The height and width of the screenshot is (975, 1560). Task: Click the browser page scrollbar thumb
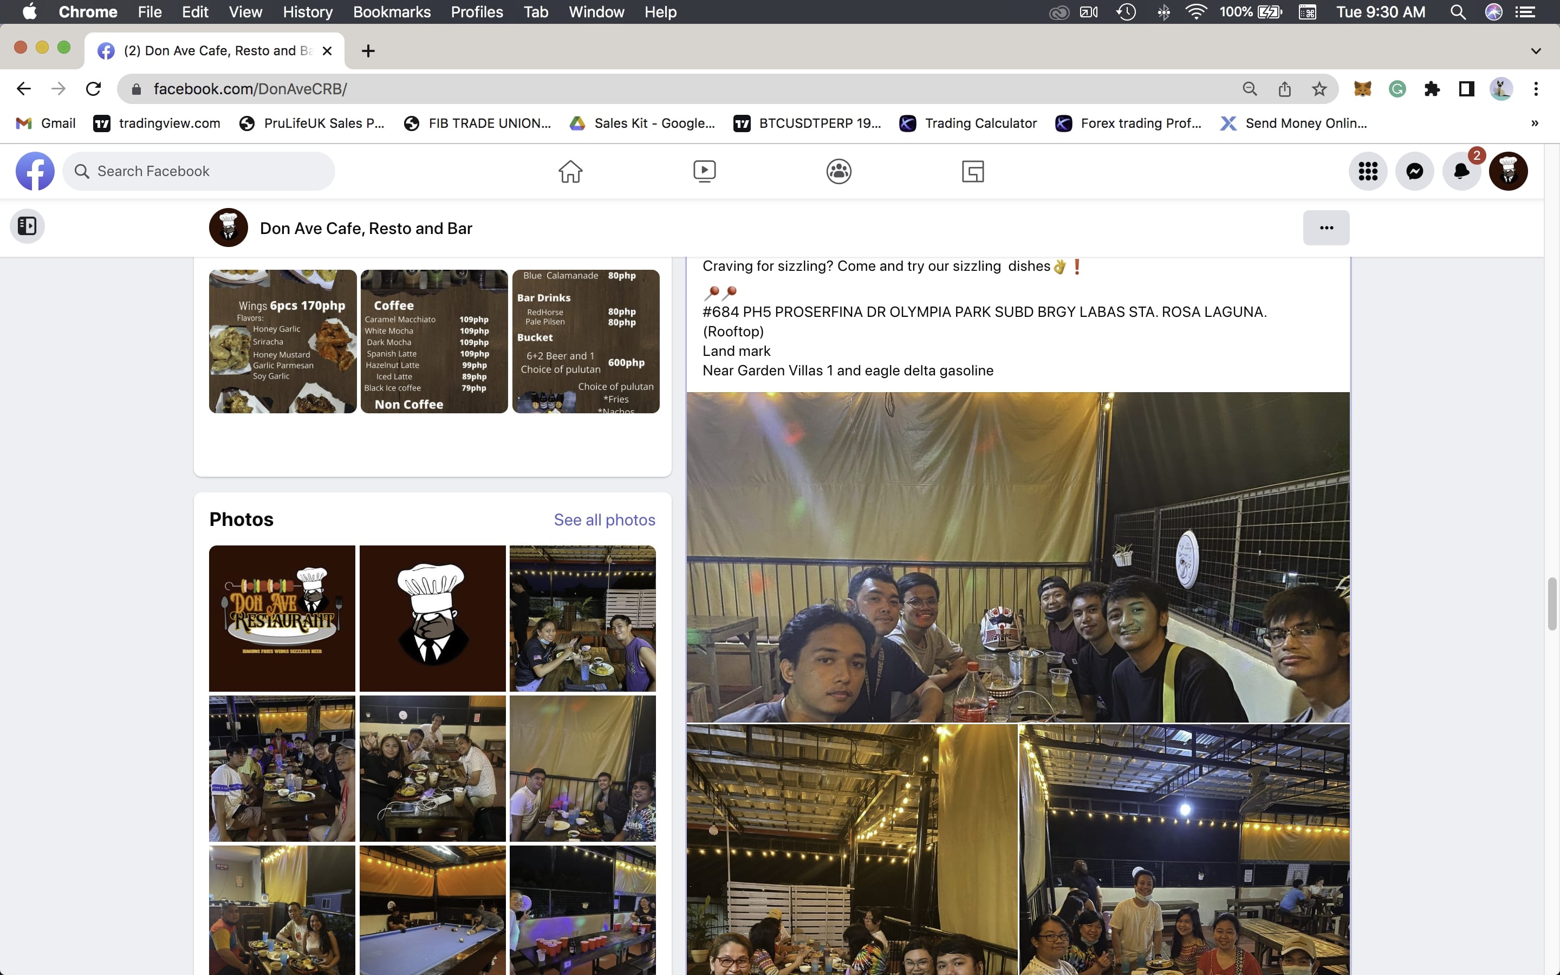coord(1552,603)
